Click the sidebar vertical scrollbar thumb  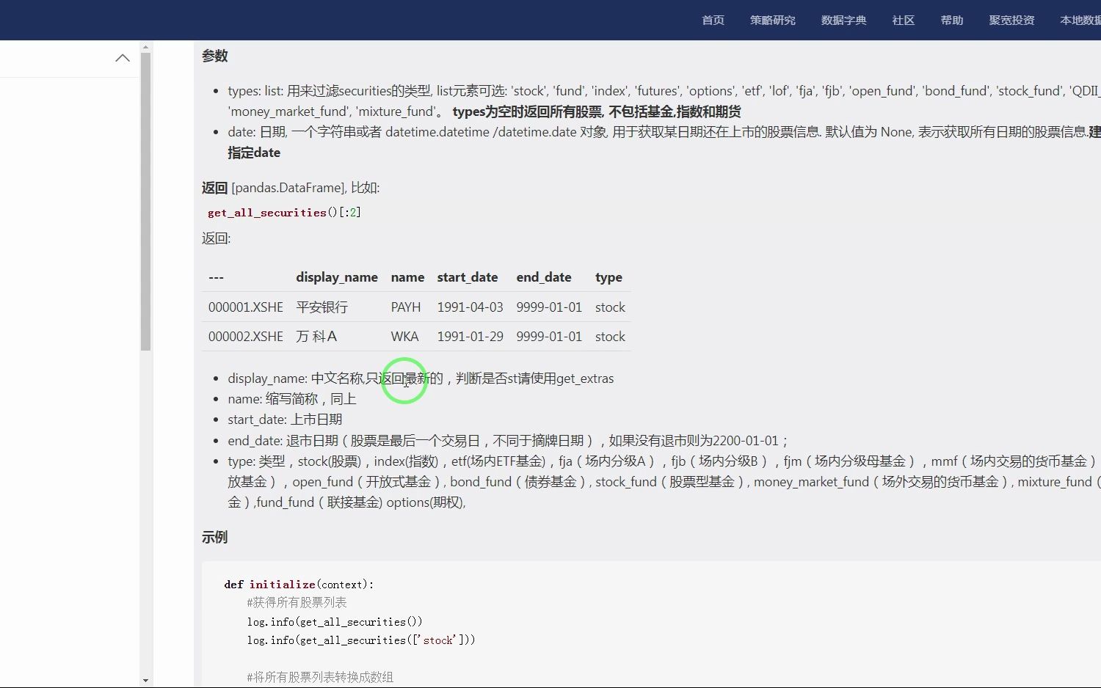(145, 202)
